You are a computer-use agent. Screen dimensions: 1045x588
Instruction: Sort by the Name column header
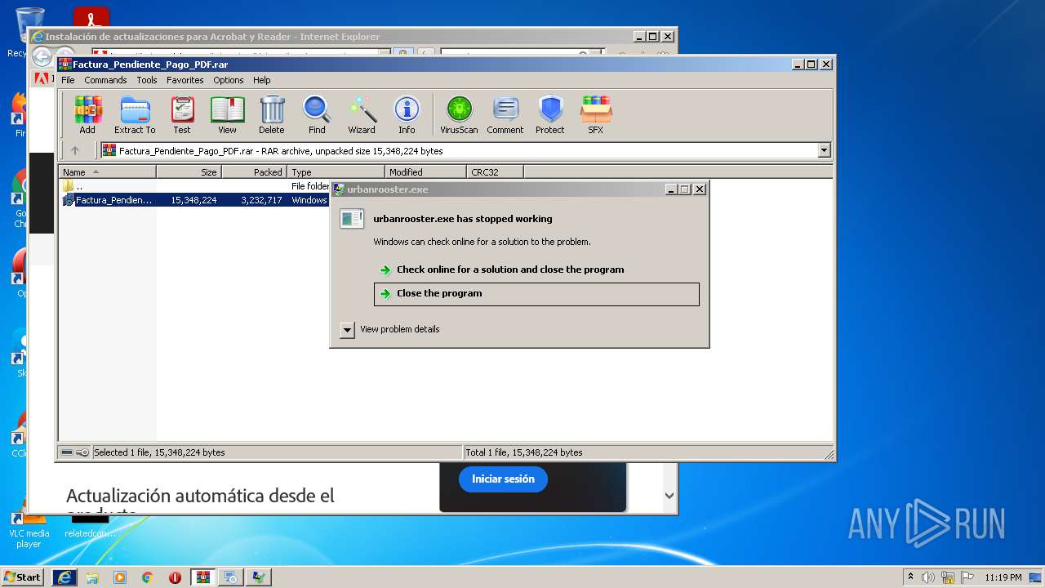(107, 171)
